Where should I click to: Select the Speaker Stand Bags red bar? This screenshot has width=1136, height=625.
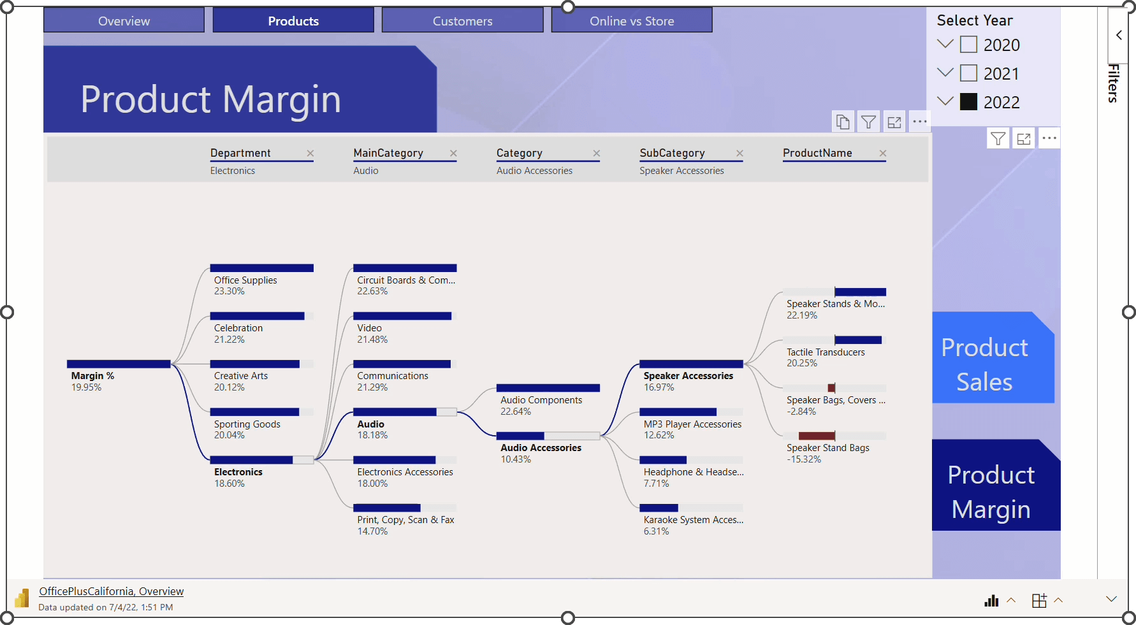click(817, 436)
